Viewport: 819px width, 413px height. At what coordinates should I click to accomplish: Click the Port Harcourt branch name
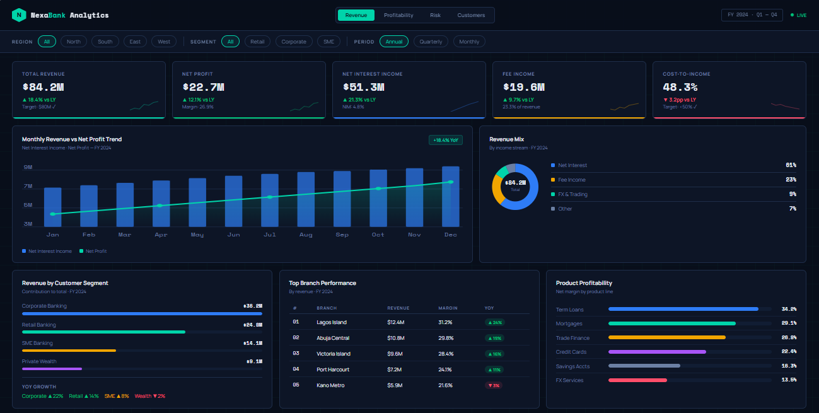click(333, 369)
